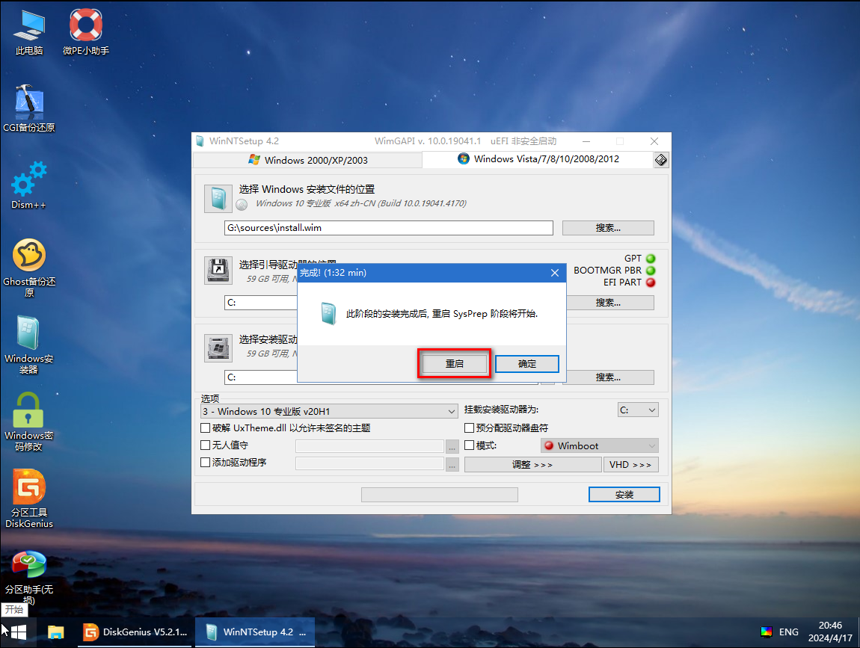The width and height of the screenshot is (860, 648).
Task: Open Windows密码修改 padlock icon
Action: [x=29, y=422]
